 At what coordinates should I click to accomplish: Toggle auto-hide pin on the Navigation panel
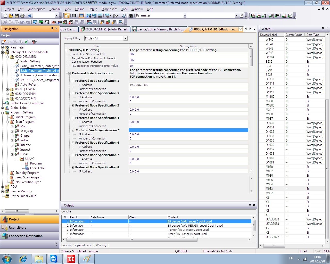(52, 29)
